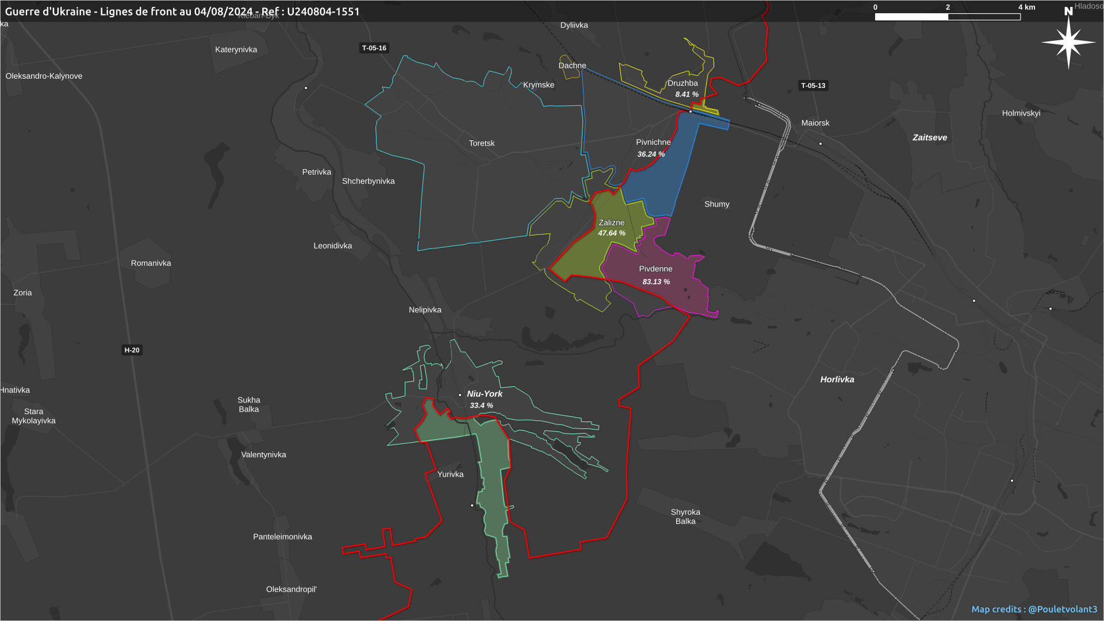Click the Druzhba 8.41 % label
Screen dimensions: 1104x621
coord(687,94)
